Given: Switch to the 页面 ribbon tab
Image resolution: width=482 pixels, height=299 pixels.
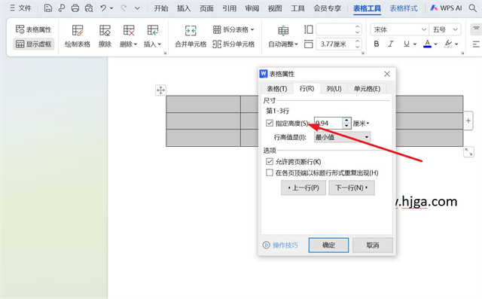Looking at the screenshot, I should point(206,8).
